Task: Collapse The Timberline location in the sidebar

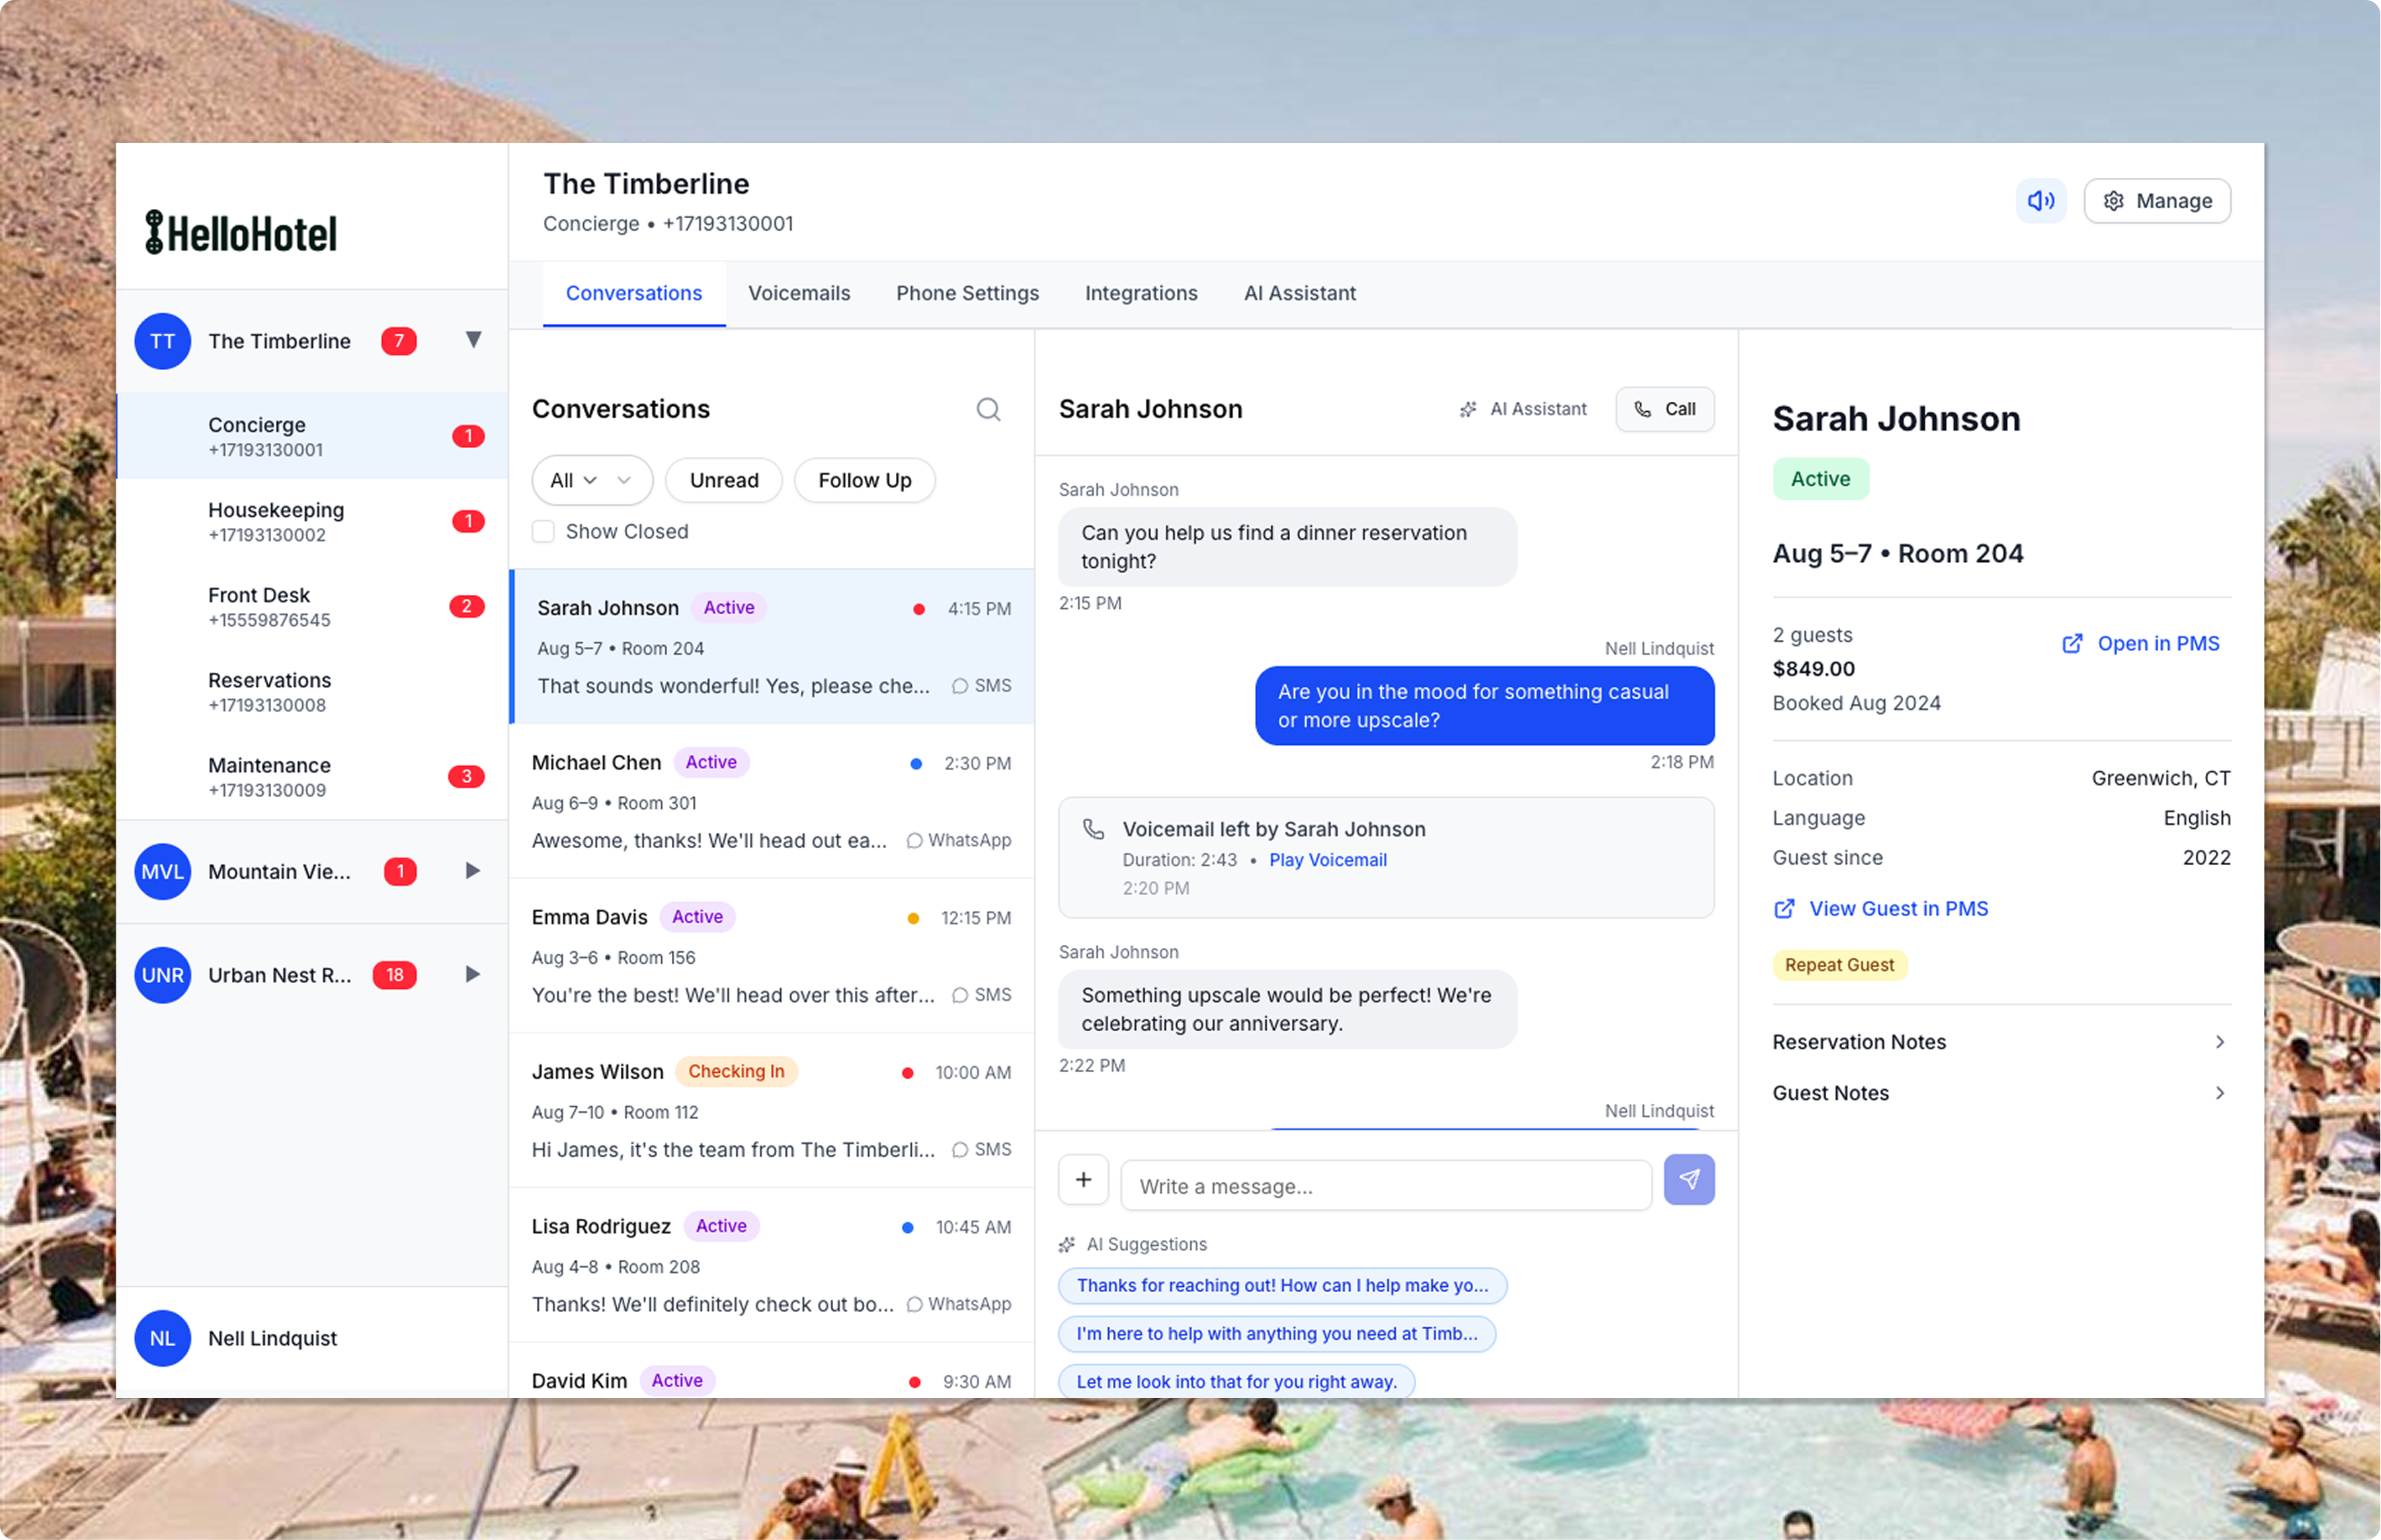Action: tap(473, 341)
